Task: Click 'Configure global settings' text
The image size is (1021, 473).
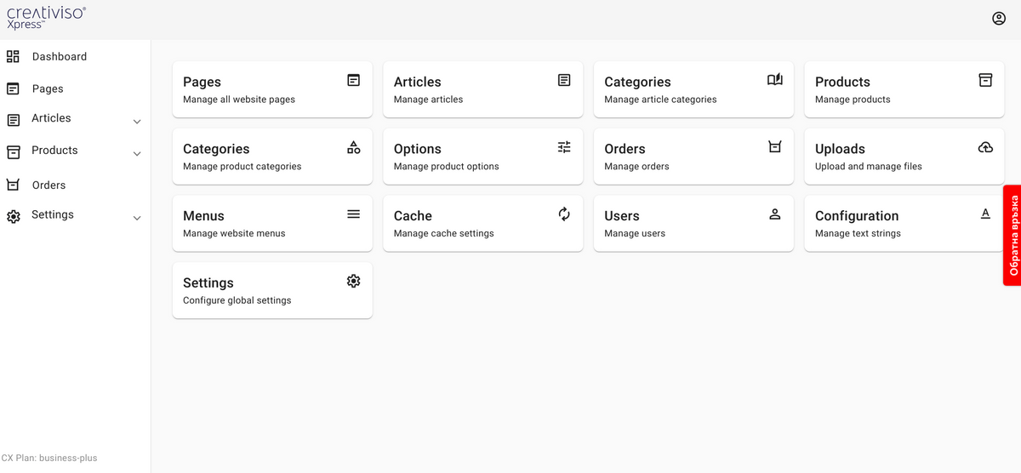Action: pos(237,300)
